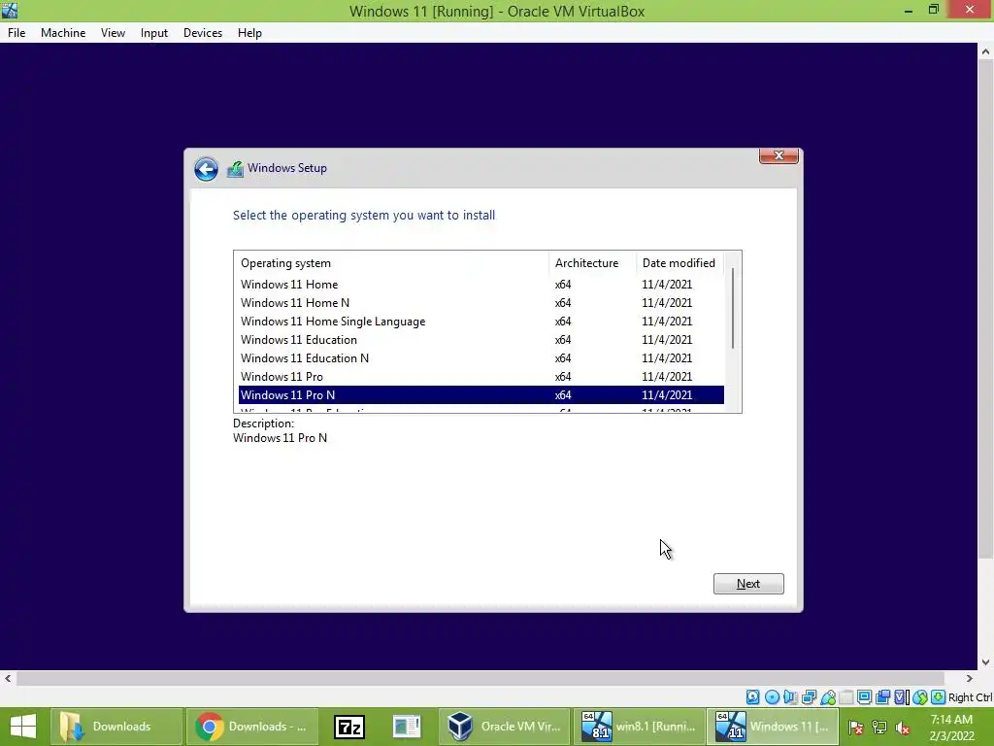Click the back arrow in Windows Setup
Image resolution: width=994 pixels, height=746 pixels.
[206, 169]
